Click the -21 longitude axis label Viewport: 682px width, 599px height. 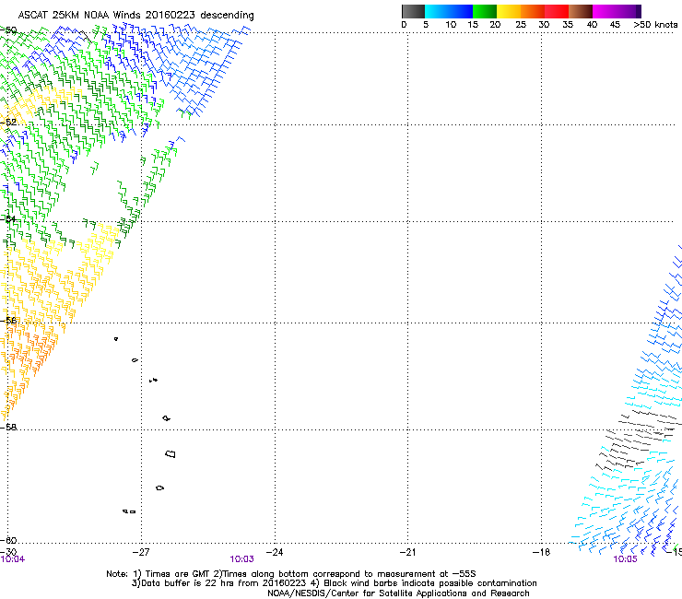(407, 552)
